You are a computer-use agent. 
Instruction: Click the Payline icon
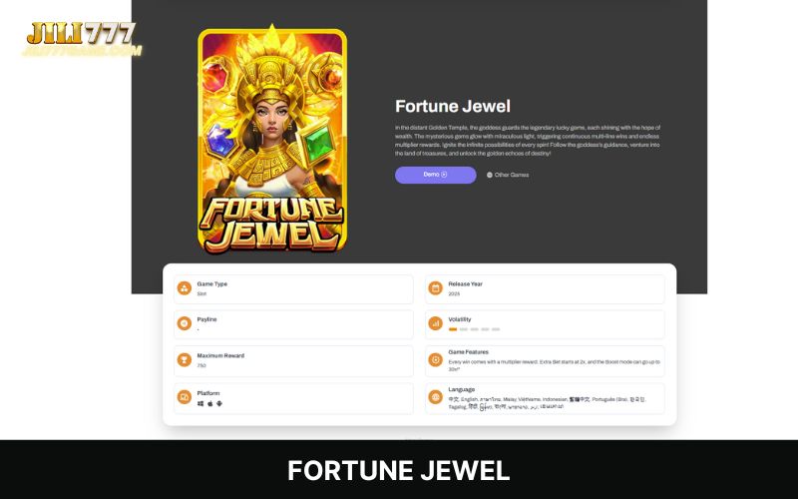pos(185,323)
